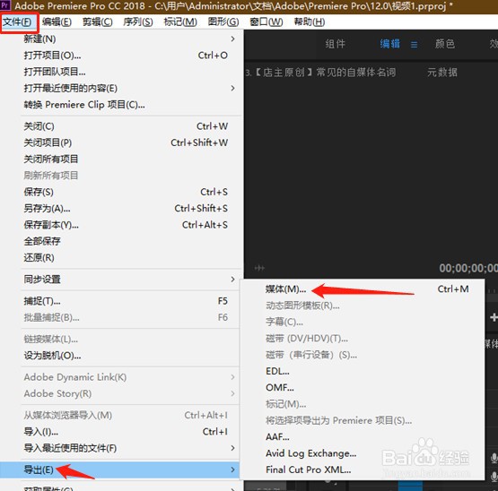Select the 常见的自媒体名词 source tab

320,73
